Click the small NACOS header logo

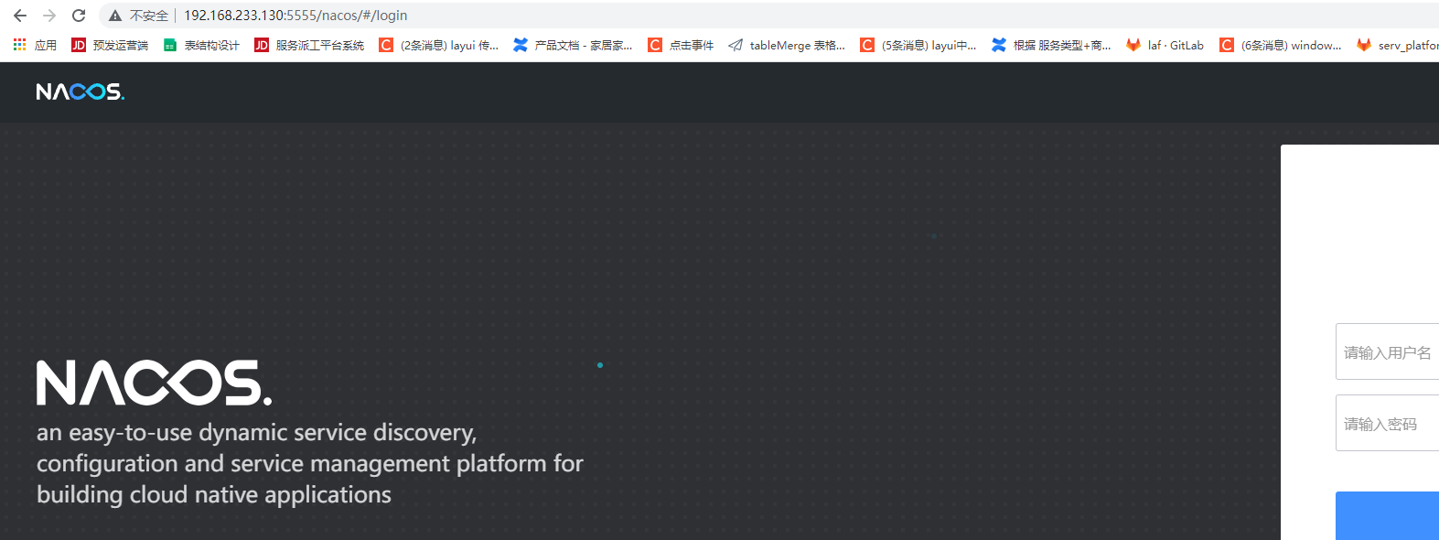[x=81, y=92]
